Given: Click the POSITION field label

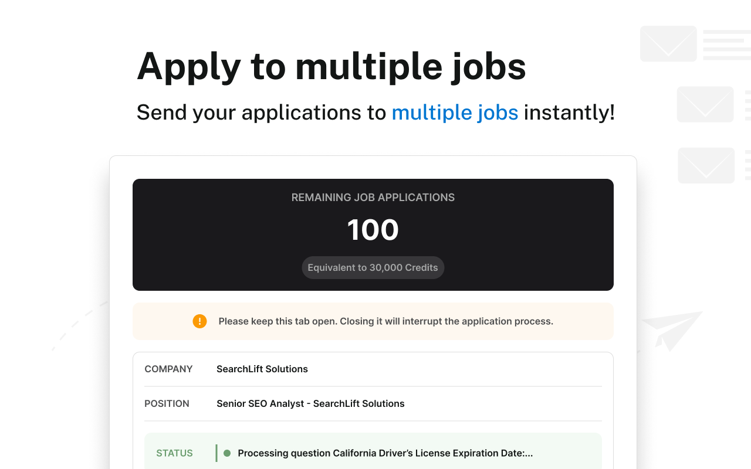Looking at the screenshot, I should (167, 403).
